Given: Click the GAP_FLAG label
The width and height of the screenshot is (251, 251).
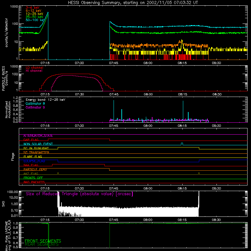Looking at the screenshot, I should click(x=31, y=140).
